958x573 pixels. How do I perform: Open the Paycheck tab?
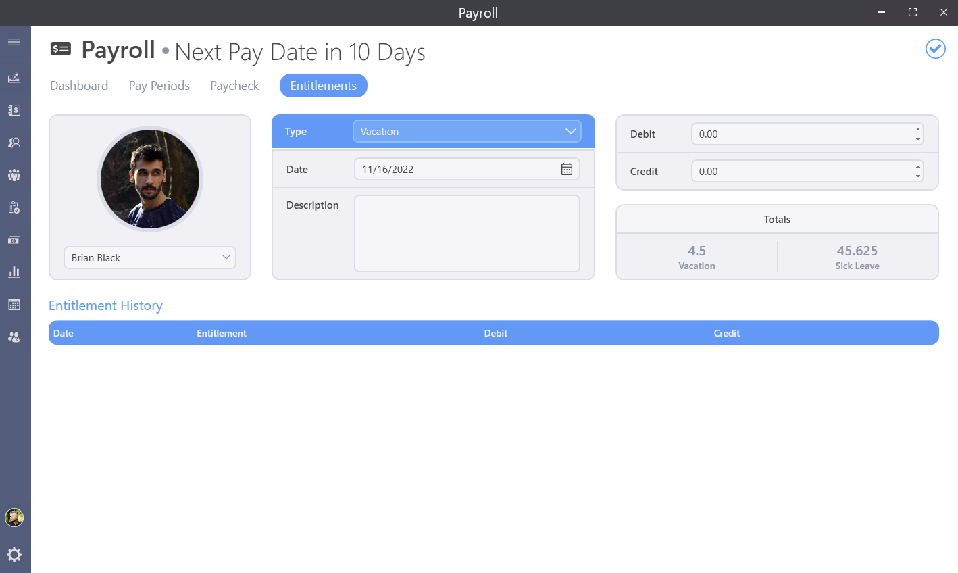coord(234,86)
